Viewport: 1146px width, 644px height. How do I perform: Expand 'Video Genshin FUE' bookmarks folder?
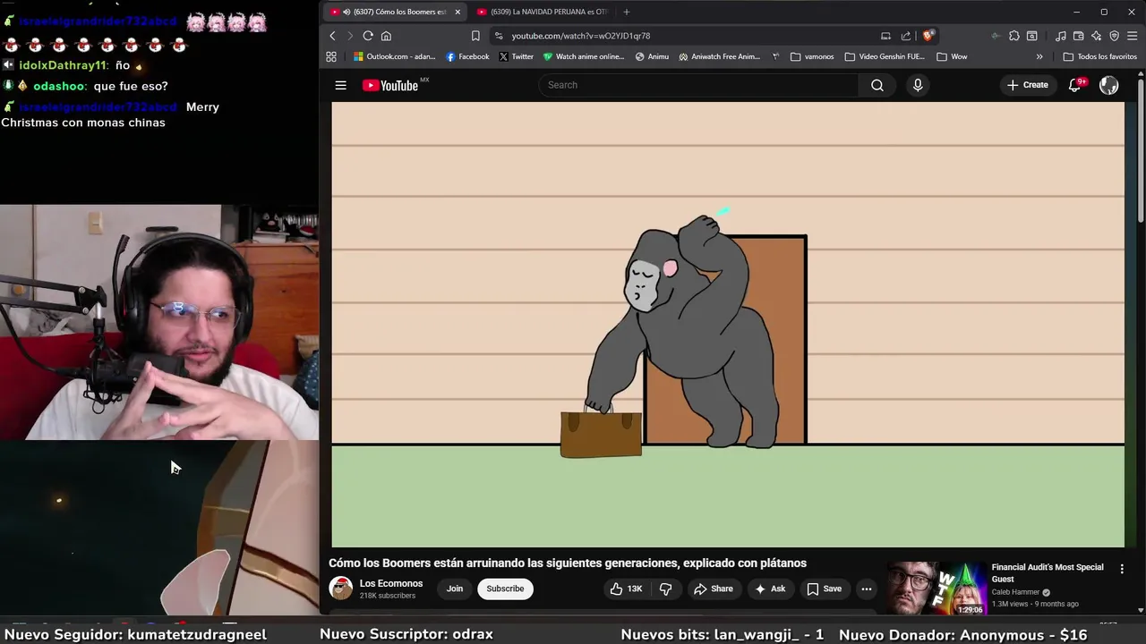tap(885, 56)
